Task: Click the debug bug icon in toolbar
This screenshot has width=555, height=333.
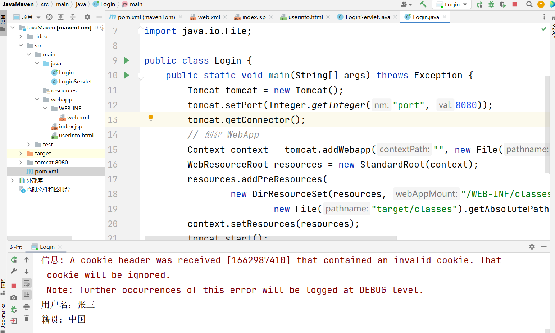Action: coord(491,4)
